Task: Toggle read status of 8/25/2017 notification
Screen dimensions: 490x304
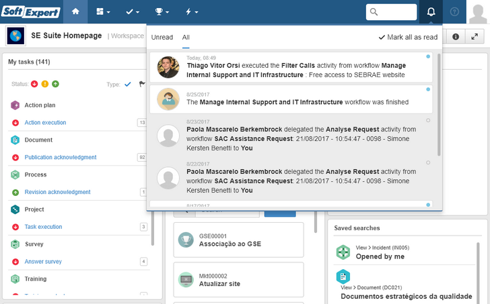Action: point(428,89)
